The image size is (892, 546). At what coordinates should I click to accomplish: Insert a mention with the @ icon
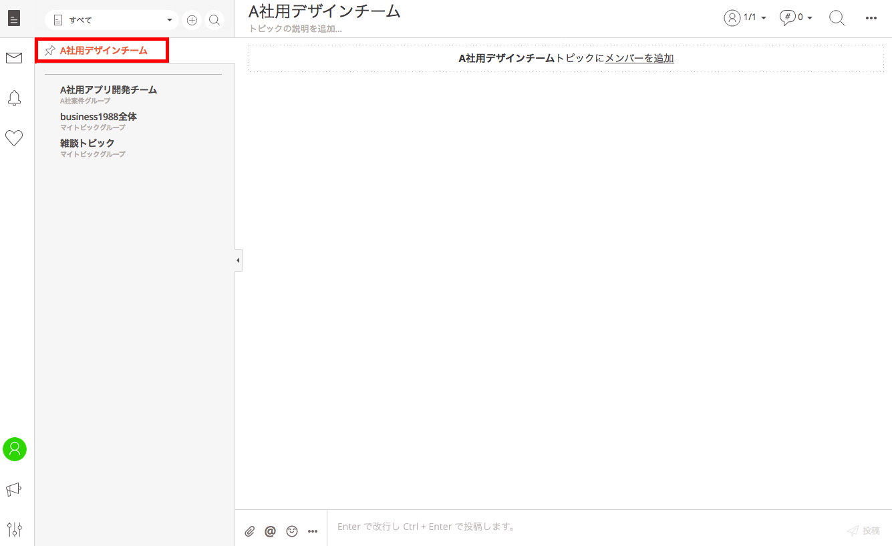270,531
